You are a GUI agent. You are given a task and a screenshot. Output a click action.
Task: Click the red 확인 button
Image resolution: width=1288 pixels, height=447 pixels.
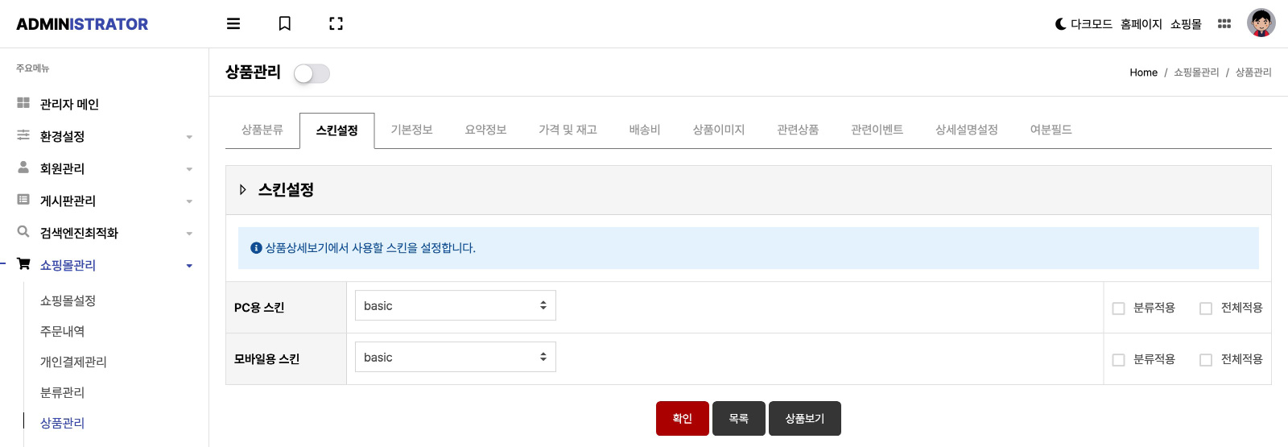(683, 419)
